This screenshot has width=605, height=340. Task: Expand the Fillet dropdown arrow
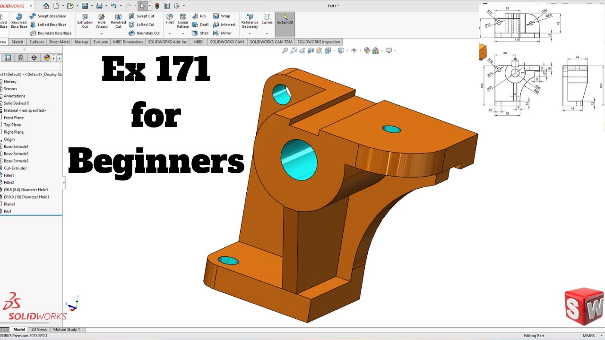170,34
